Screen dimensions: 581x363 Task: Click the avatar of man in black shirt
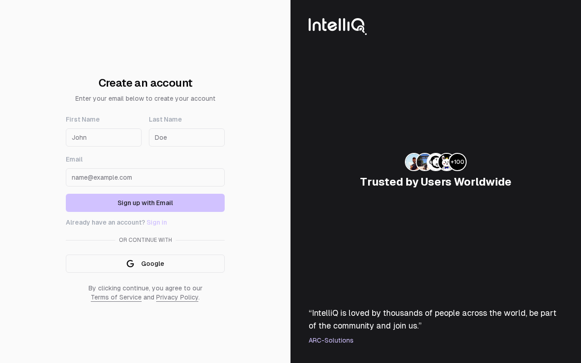tap(412, 162)
